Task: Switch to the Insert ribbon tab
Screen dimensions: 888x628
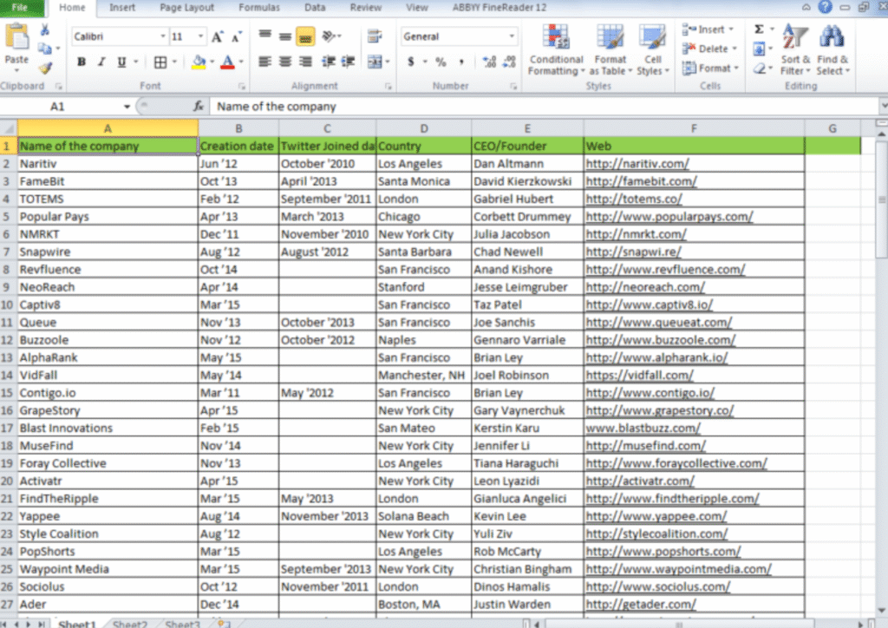Action: pos(121,7)
